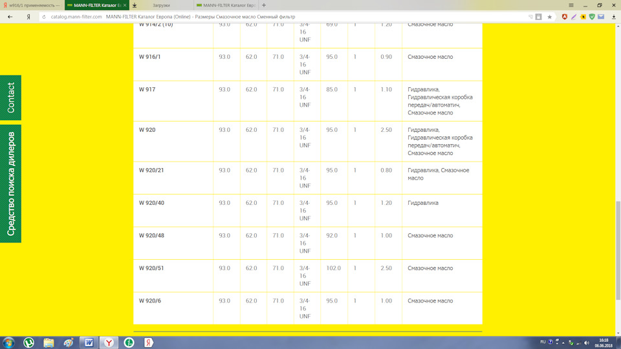Open the mail envelope extension icon
Screen dimensions: 621x349
(601, 17)
